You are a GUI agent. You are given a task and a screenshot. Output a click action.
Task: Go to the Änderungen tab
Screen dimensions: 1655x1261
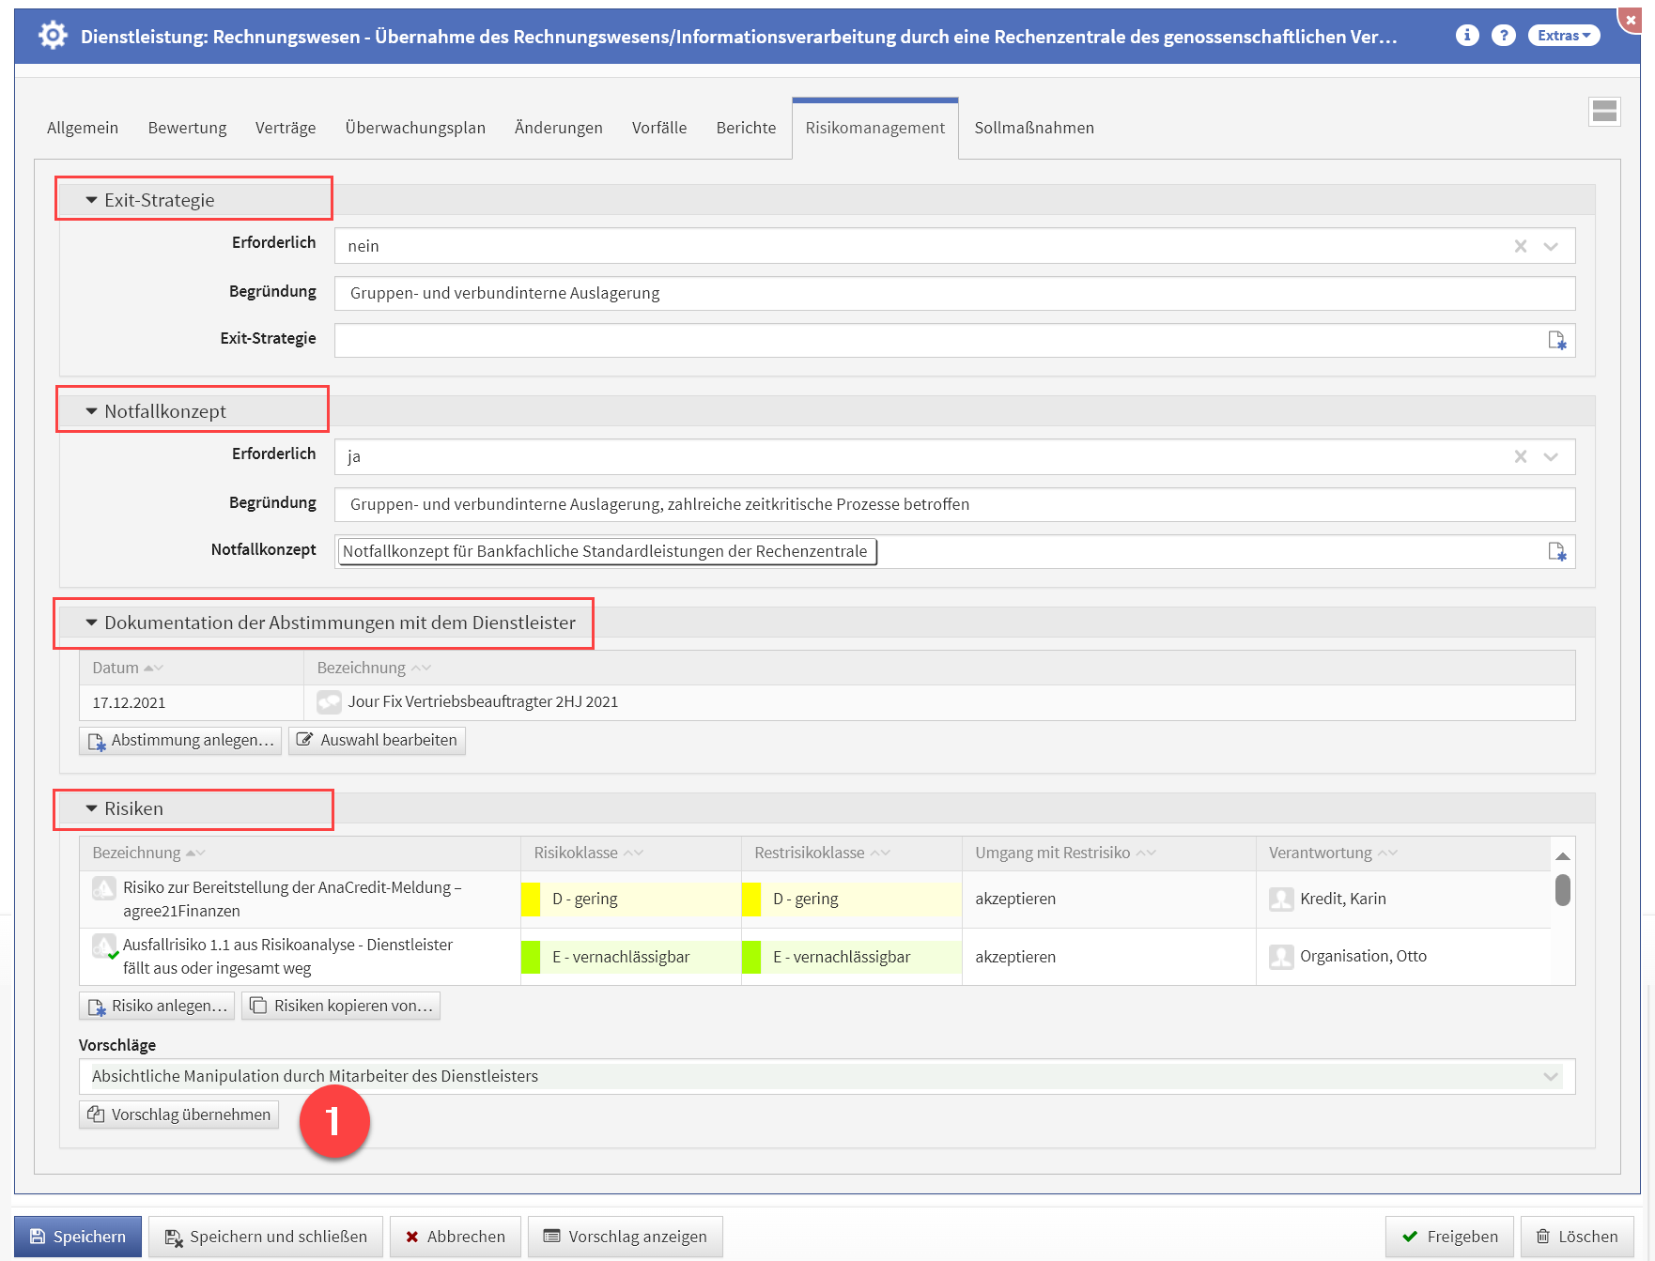point(559,128)
